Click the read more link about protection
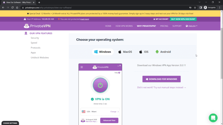Image resolution: width=223 pixels, height=125 pixels. tap(84, 19)
